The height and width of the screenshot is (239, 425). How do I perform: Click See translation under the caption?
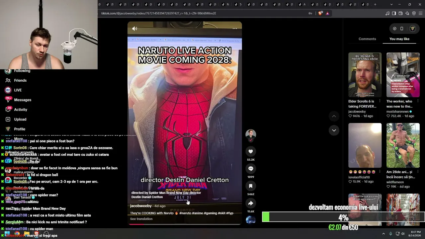point(141,219)
